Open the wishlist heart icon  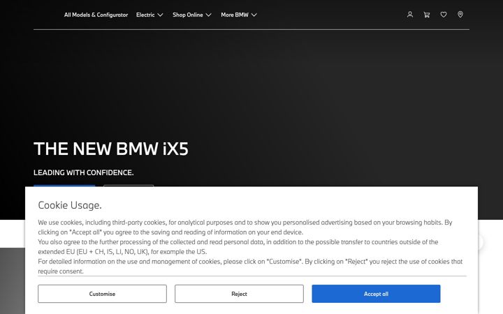444,15
